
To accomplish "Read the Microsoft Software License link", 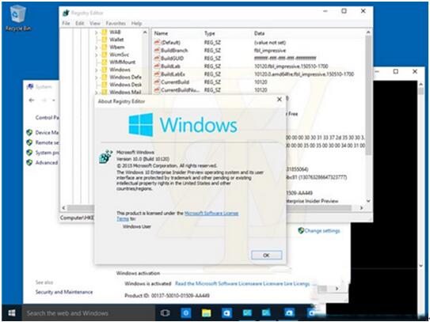I will point(242,284).
